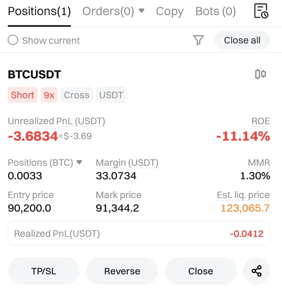The height and width of the screenshot is (290, 282).
Task: Click the Close position button
Action: (x=201, y=271)
